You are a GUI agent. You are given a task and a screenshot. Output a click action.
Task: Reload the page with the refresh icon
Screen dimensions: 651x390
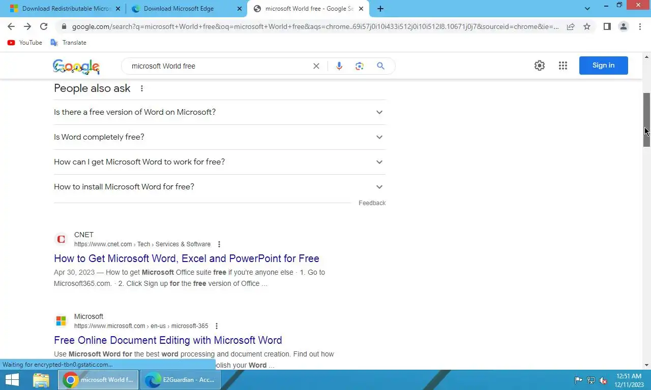click(x=44, y=26)
